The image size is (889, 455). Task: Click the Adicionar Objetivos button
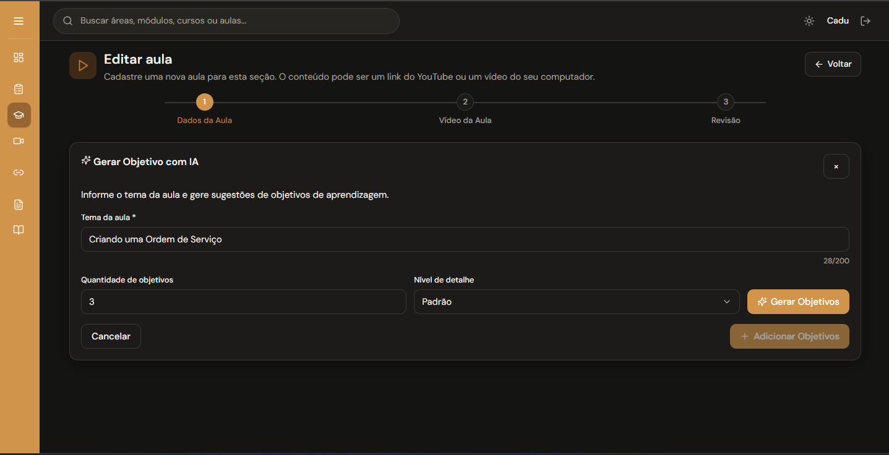click(x=789, y=336)
